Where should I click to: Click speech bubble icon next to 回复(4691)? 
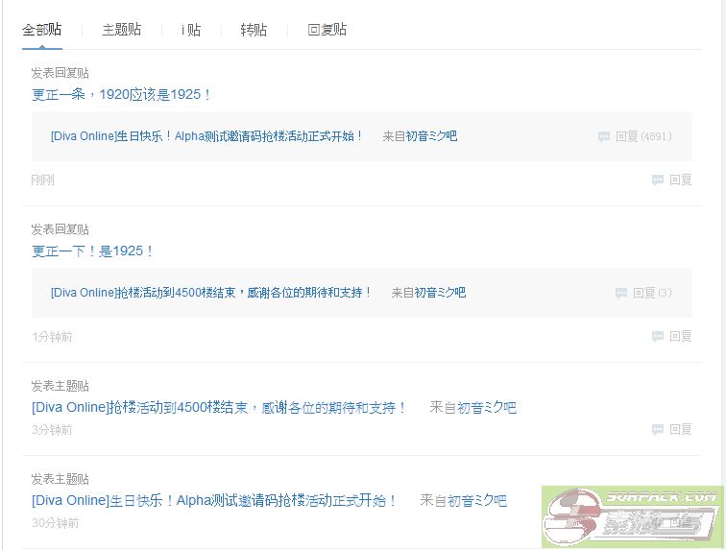(x=604, y=137)
